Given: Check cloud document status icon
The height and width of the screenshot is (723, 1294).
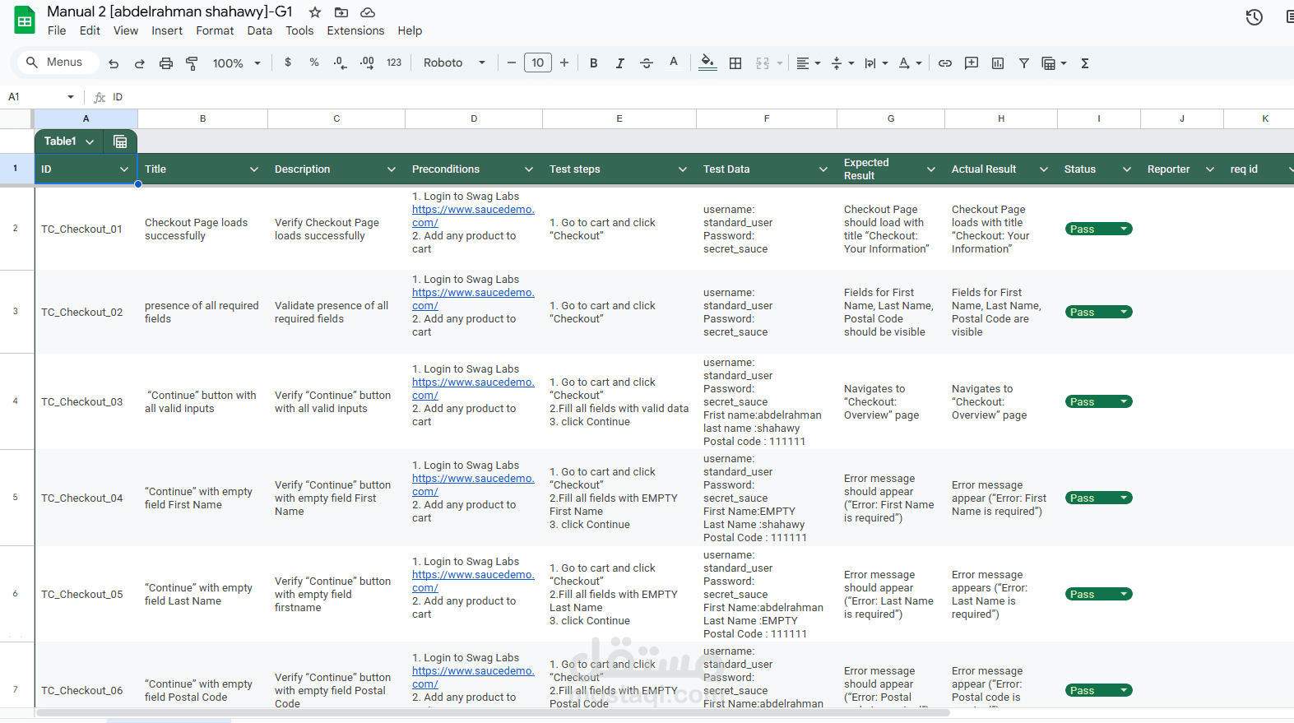Looking at the screenshot, I should pyautogui.click(x=368, y=12).
